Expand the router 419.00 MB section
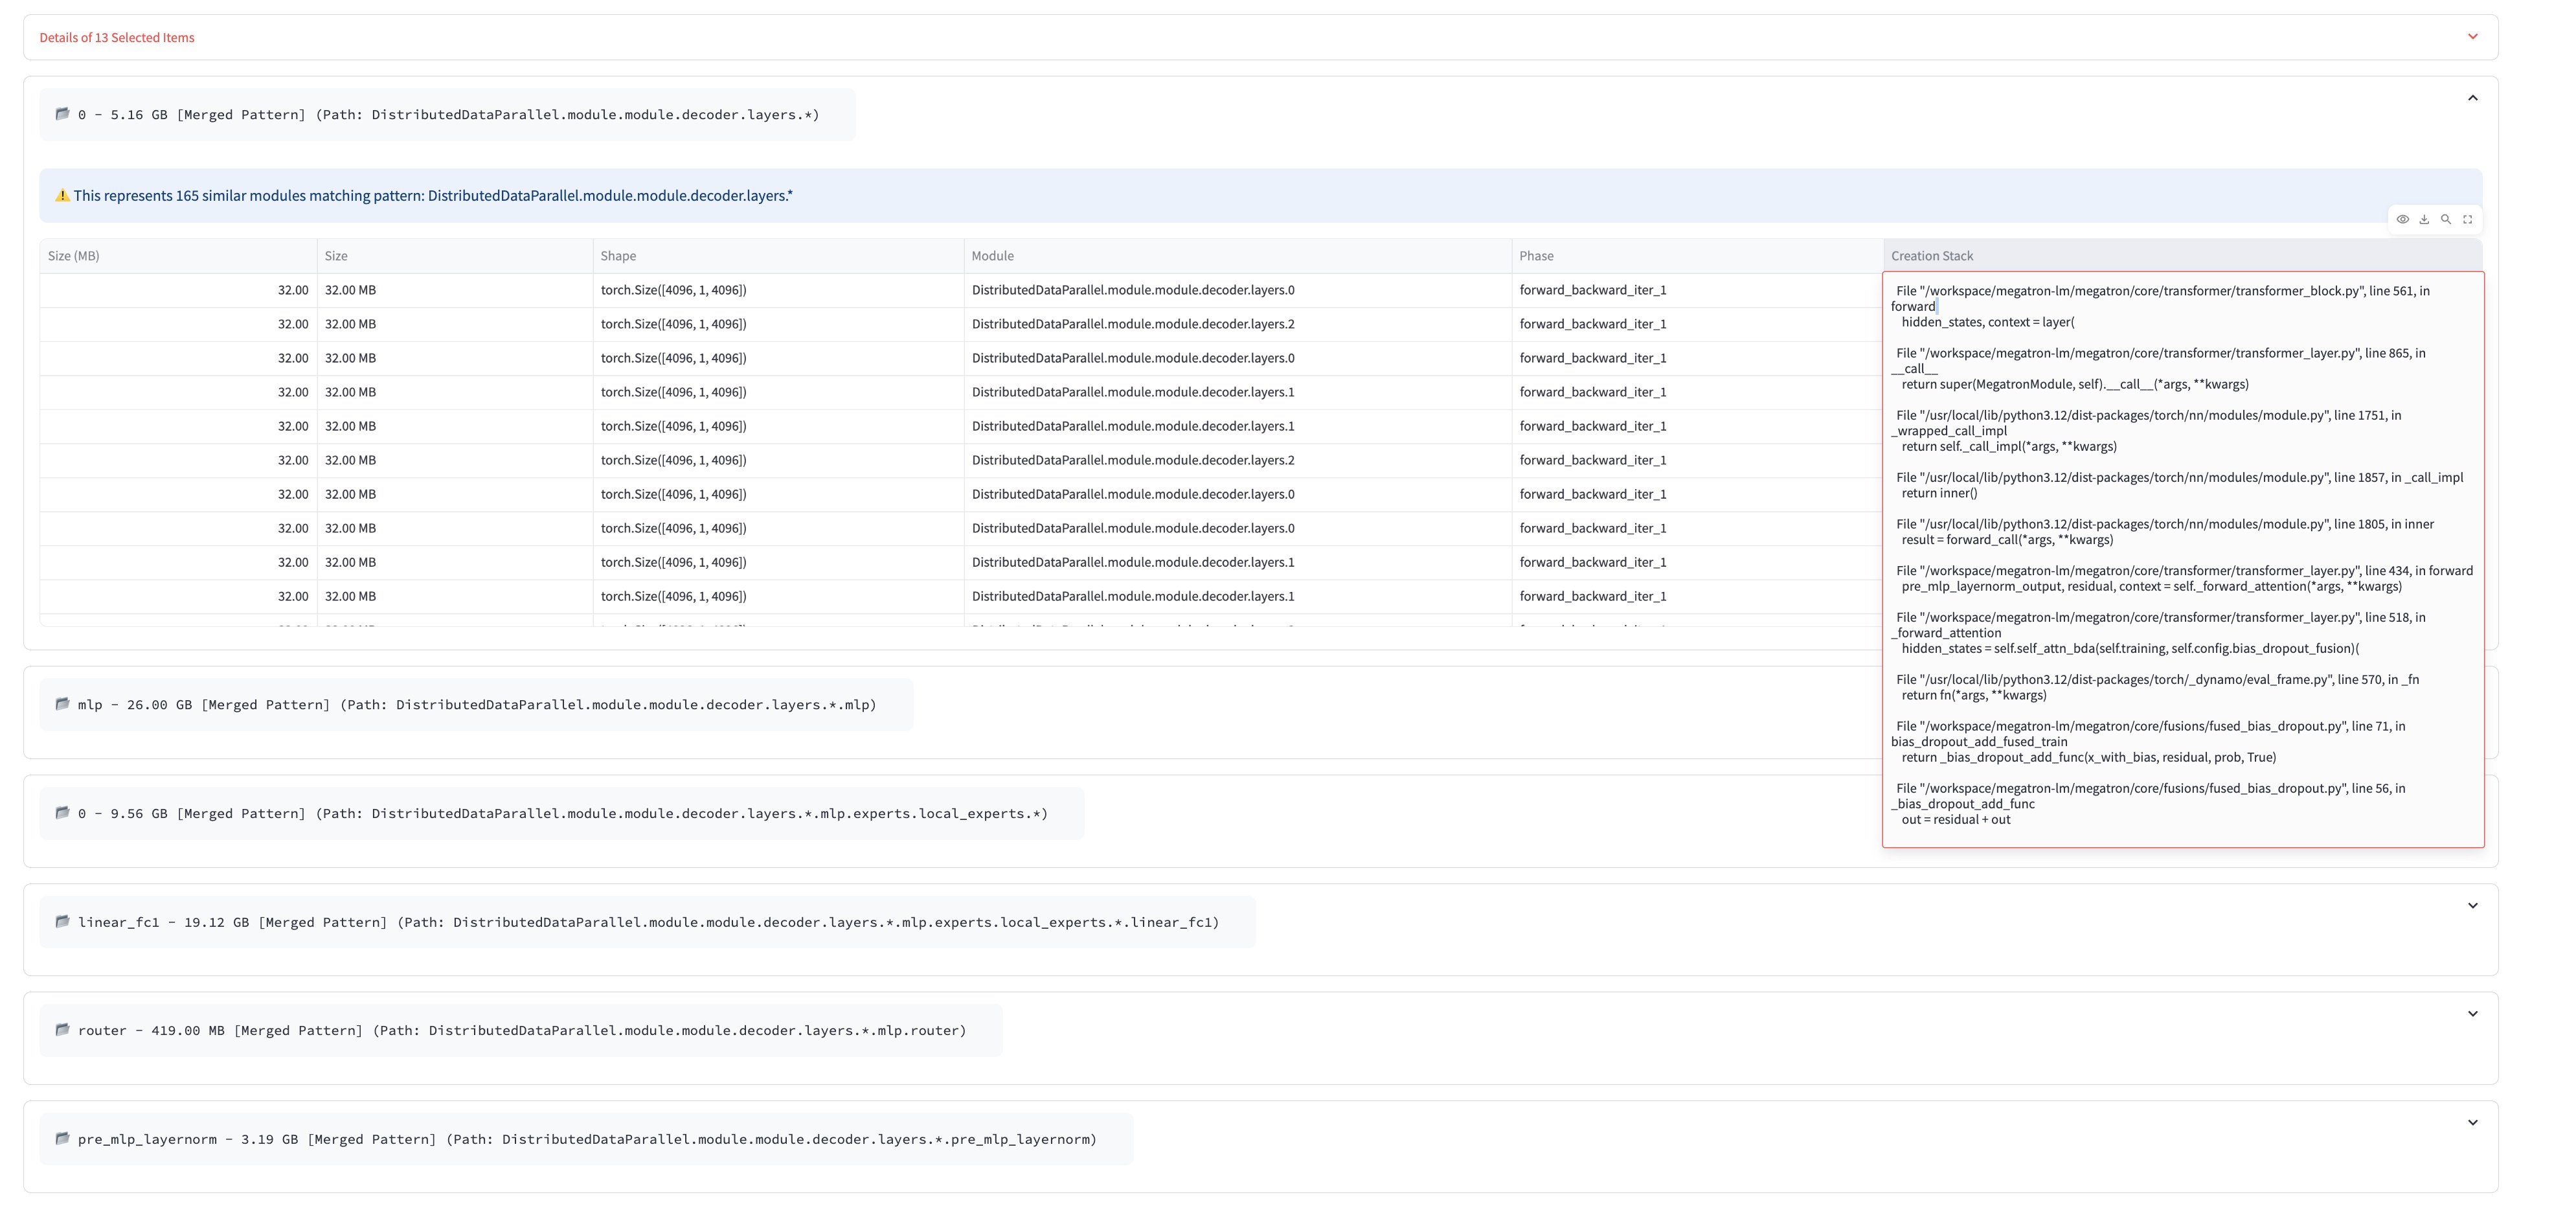 click(2472, 1014)
